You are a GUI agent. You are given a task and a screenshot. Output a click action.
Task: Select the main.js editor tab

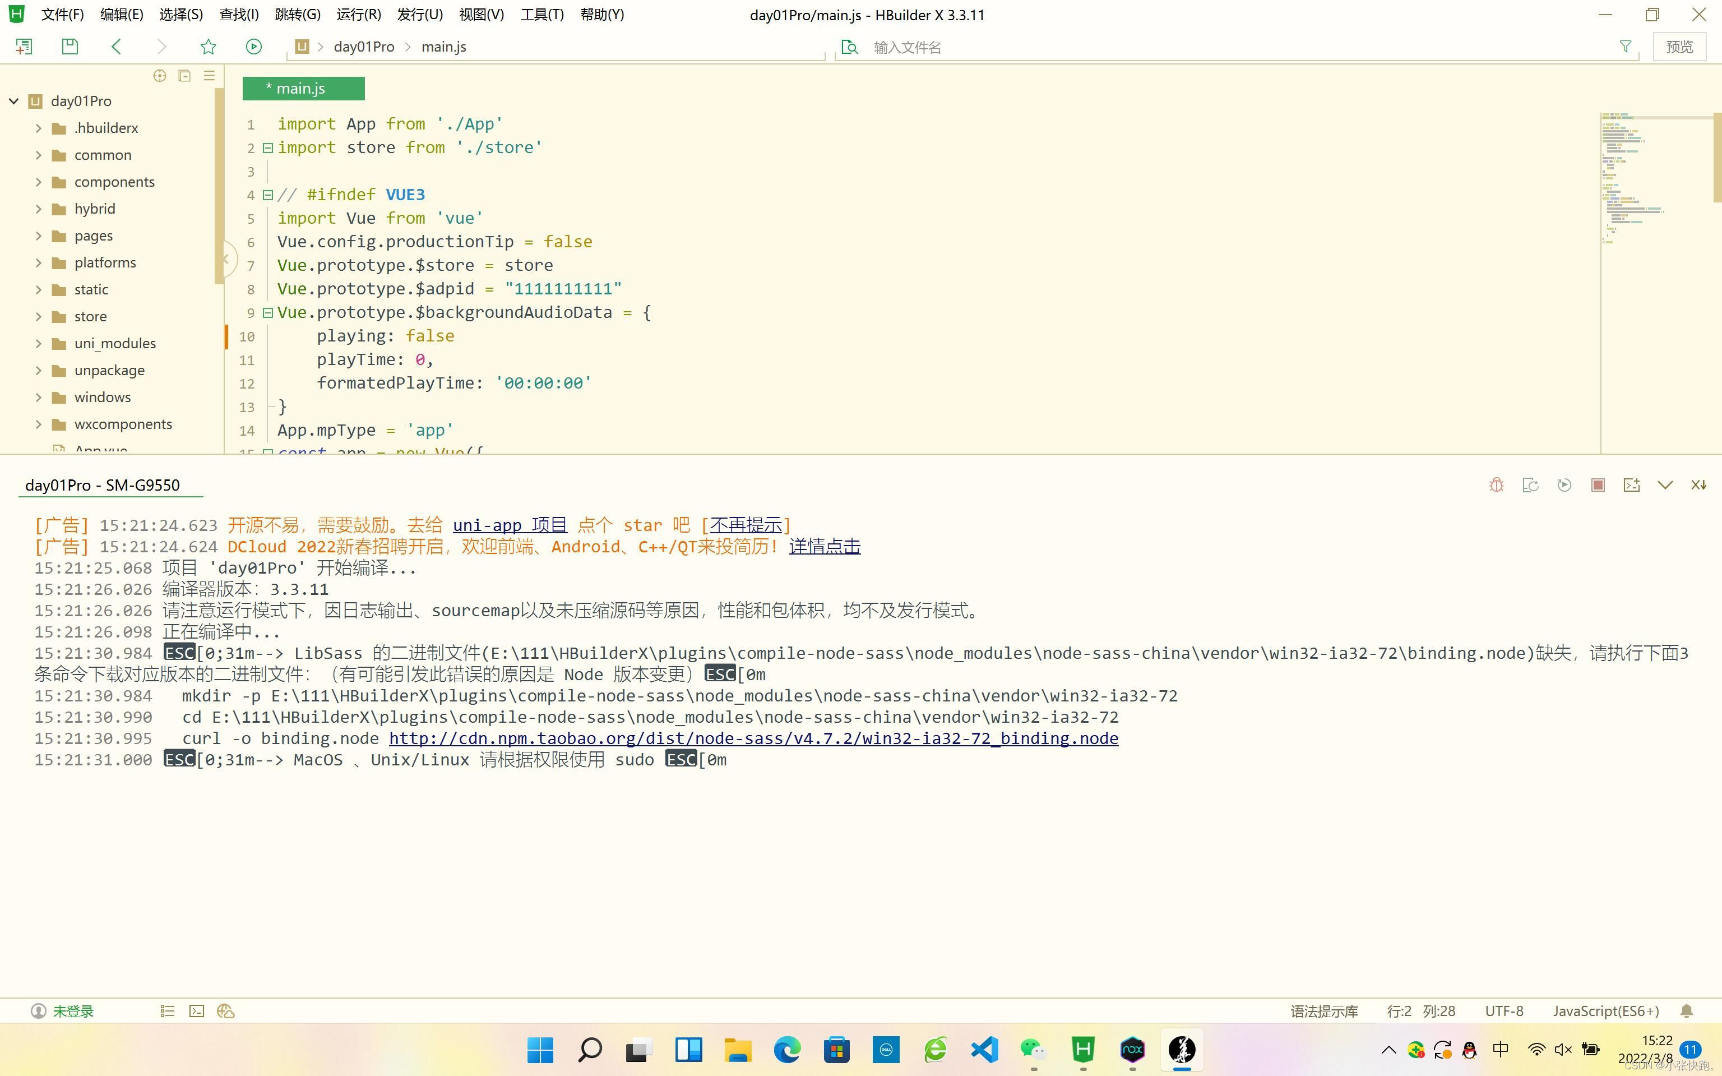[x=302, y=87]
